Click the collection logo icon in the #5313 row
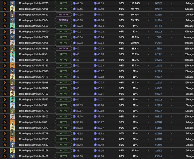The image size is (194, 159). click(x=5, y=71)
